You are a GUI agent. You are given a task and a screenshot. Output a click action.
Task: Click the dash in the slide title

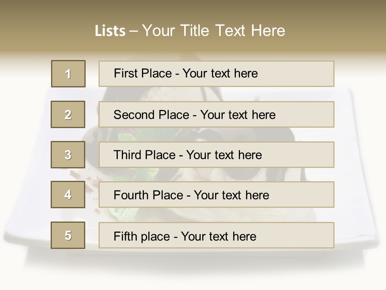pyautogui.click(x=133, y=31)
